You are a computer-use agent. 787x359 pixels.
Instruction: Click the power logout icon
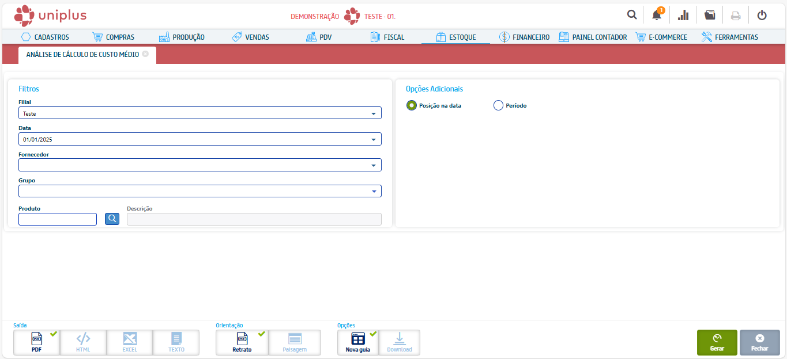coord(762,15)
